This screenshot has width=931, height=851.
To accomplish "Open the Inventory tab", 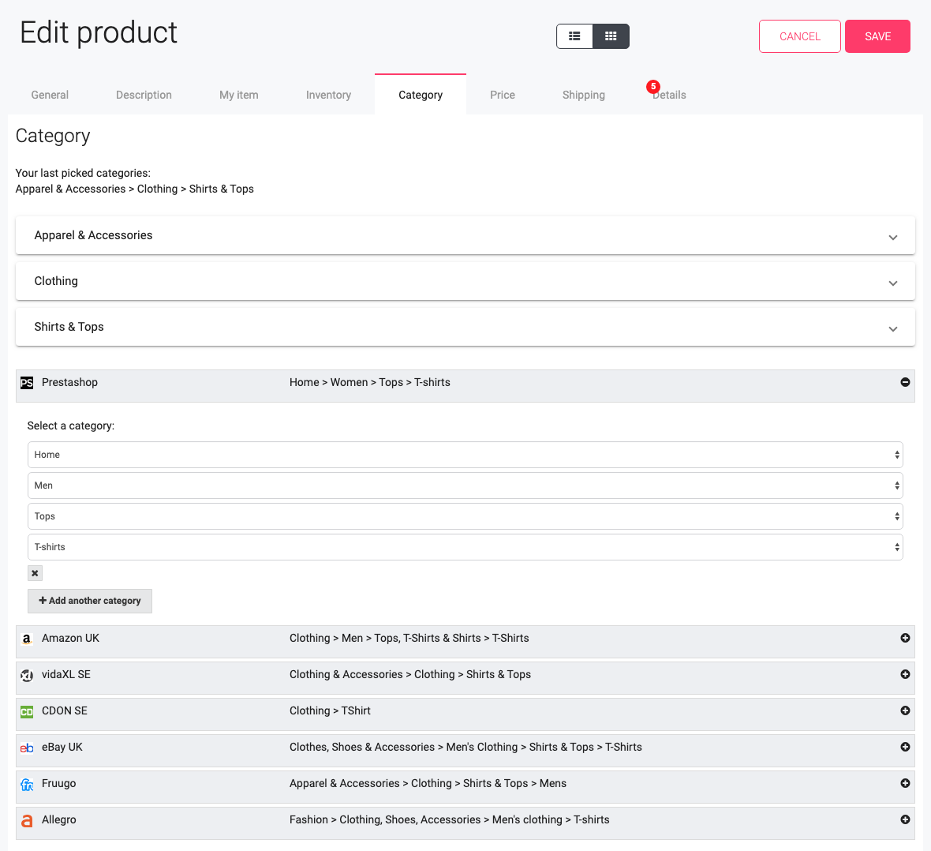I will point(328,95).
